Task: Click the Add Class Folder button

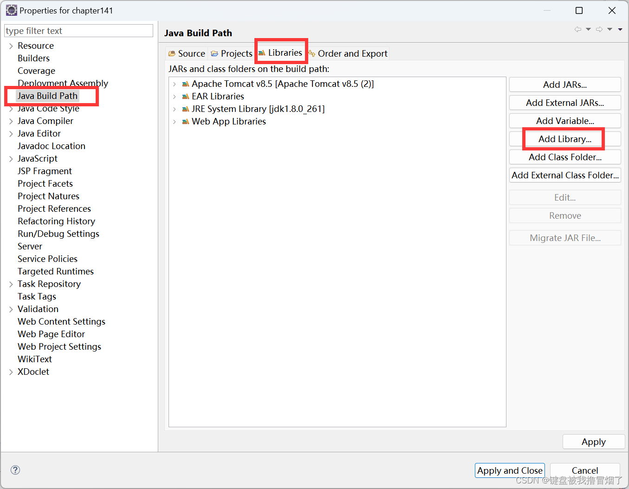Action: coord(564,157)
